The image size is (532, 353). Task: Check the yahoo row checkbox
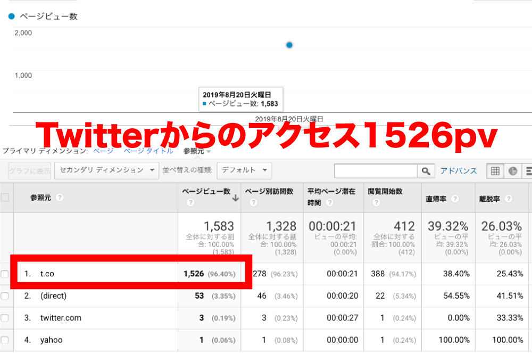[x=4, y=340]
